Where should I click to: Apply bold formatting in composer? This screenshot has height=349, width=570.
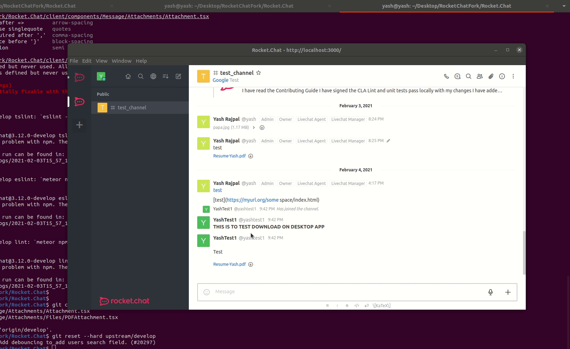(328, 305)
